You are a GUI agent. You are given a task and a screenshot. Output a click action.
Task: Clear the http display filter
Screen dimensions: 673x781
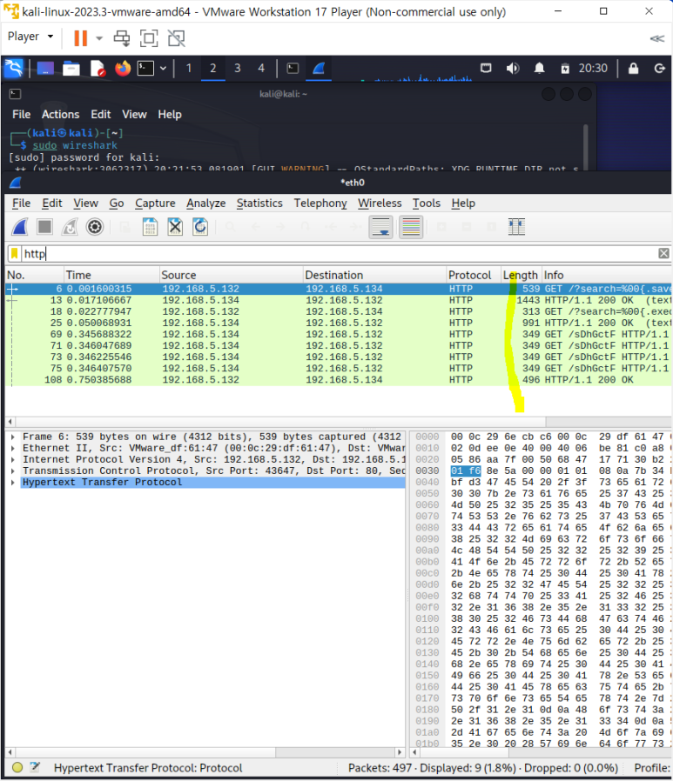[x=663, y=254]
